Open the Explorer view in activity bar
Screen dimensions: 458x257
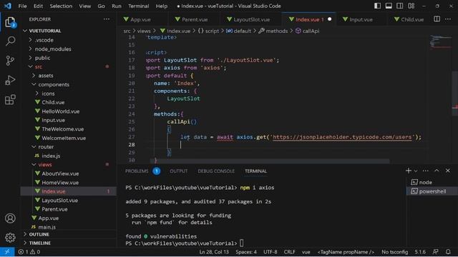[10, 22]
